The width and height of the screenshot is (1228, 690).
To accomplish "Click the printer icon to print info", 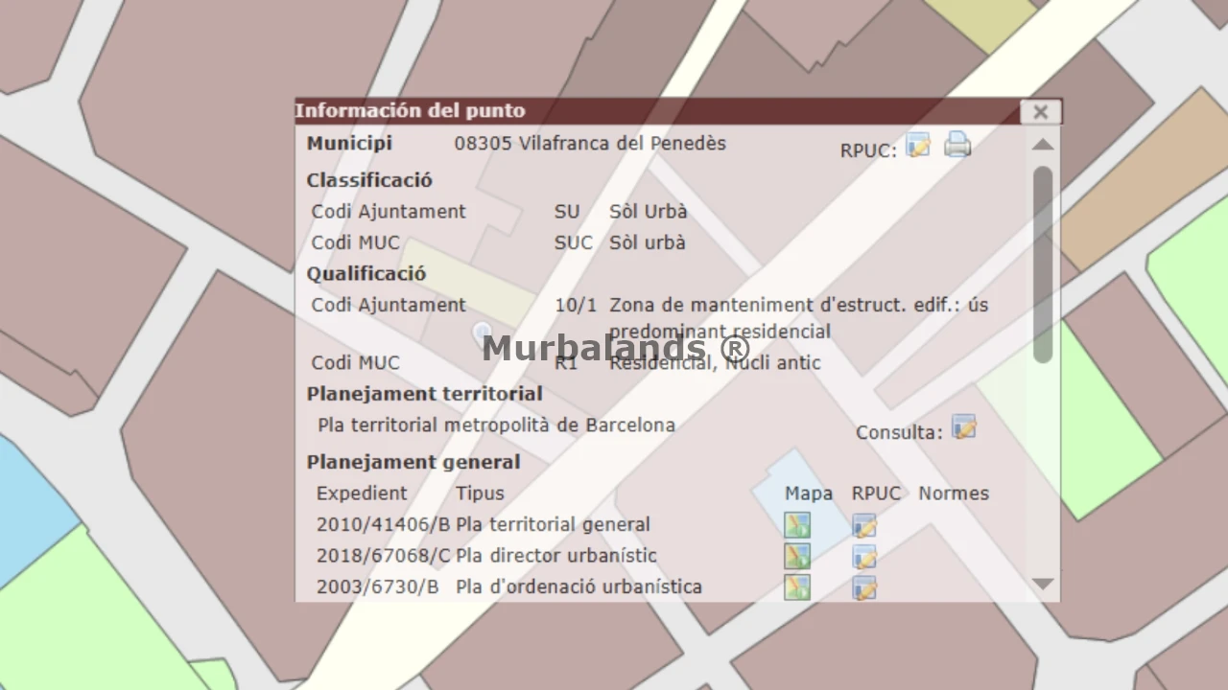I will click(x=957, y=145).
